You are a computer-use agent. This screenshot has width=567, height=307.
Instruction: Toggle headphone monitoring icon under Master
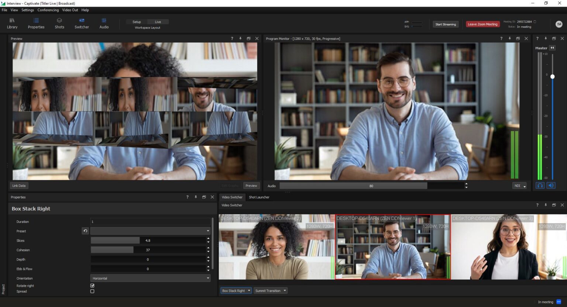point(540,186)
